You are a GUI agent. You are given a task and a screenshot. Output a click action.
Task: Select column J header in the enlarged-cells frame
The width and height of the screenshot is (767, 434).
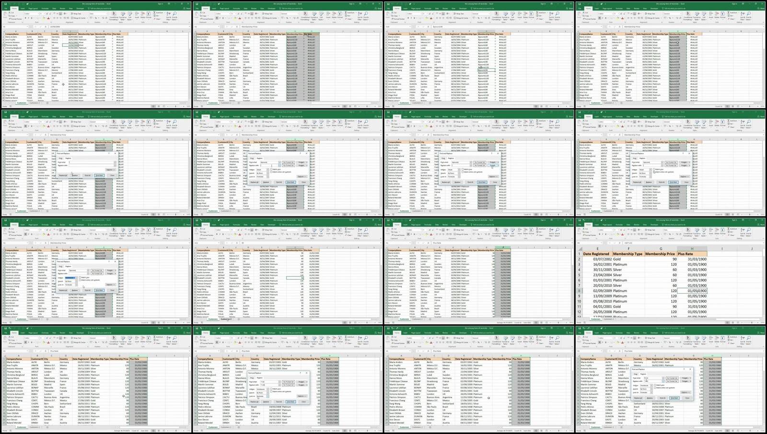[751, 249]
